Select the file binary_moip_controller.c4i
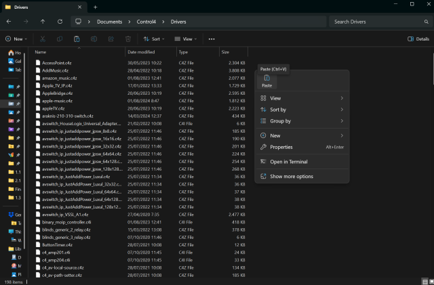This screenshot has width=434, height=285. (66, 222)
